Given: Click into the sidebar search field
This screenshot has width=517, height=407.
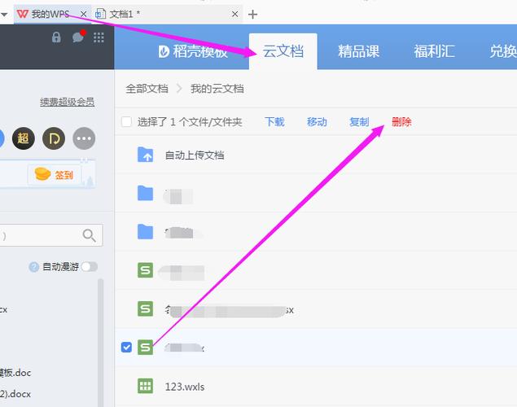Looking at the screenshot, I should point(51,235).
